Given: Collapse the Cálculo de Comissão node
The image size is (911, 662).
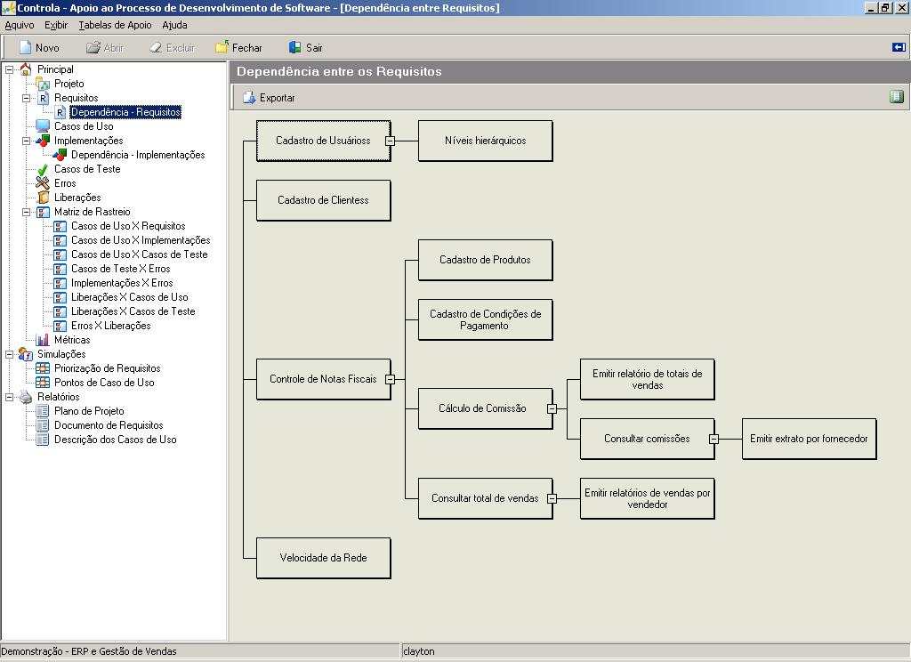Looking at the screenshot, I should tap(552, 409).
